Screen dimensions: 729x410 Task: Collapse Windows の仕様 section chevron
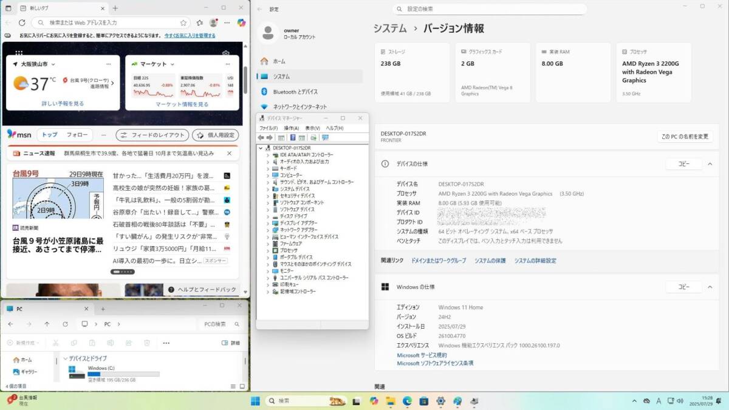pyautogui.click(x=710, y=287)
